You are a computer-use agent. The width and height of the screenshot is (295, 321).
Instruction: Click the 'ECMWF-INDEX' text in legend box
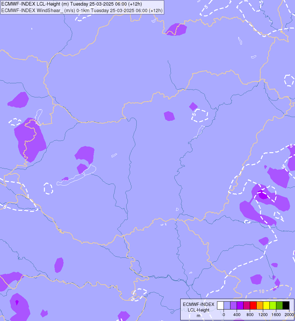(x=199, y=304)
